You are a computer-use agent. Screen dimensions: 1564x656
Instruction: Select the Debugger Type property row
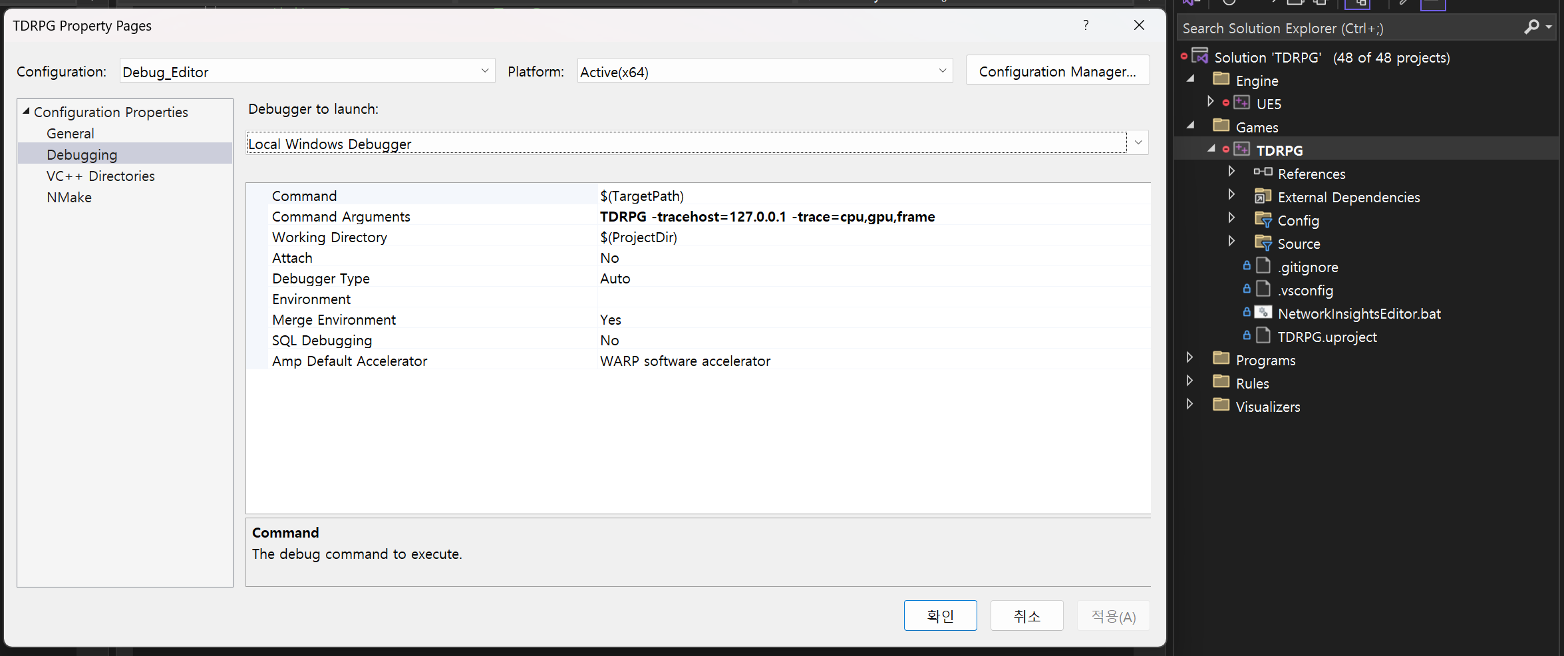pyautogui.click(x=699, y=278)
